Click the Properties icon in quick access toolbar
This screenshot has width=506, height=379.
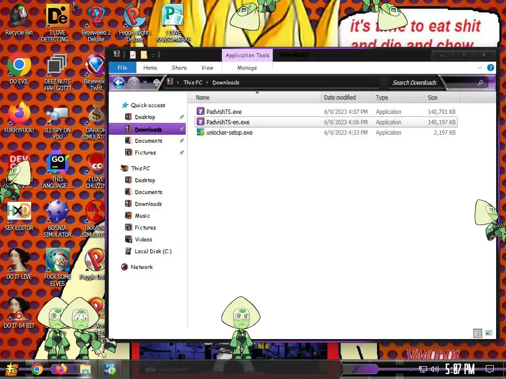click(132, 55)
